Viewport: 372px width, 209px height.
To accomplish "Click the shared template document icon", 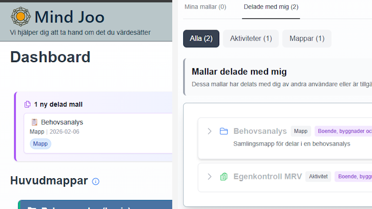I will (28, 104).
